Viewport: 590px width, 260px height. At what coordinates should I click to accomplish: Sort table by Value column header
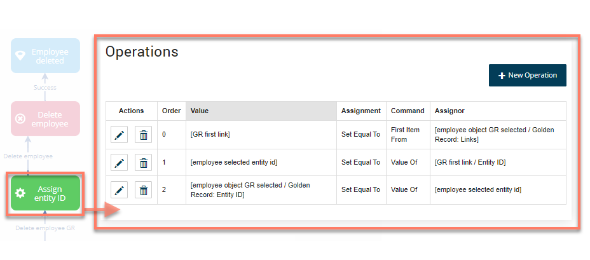(x=261, y=111)
